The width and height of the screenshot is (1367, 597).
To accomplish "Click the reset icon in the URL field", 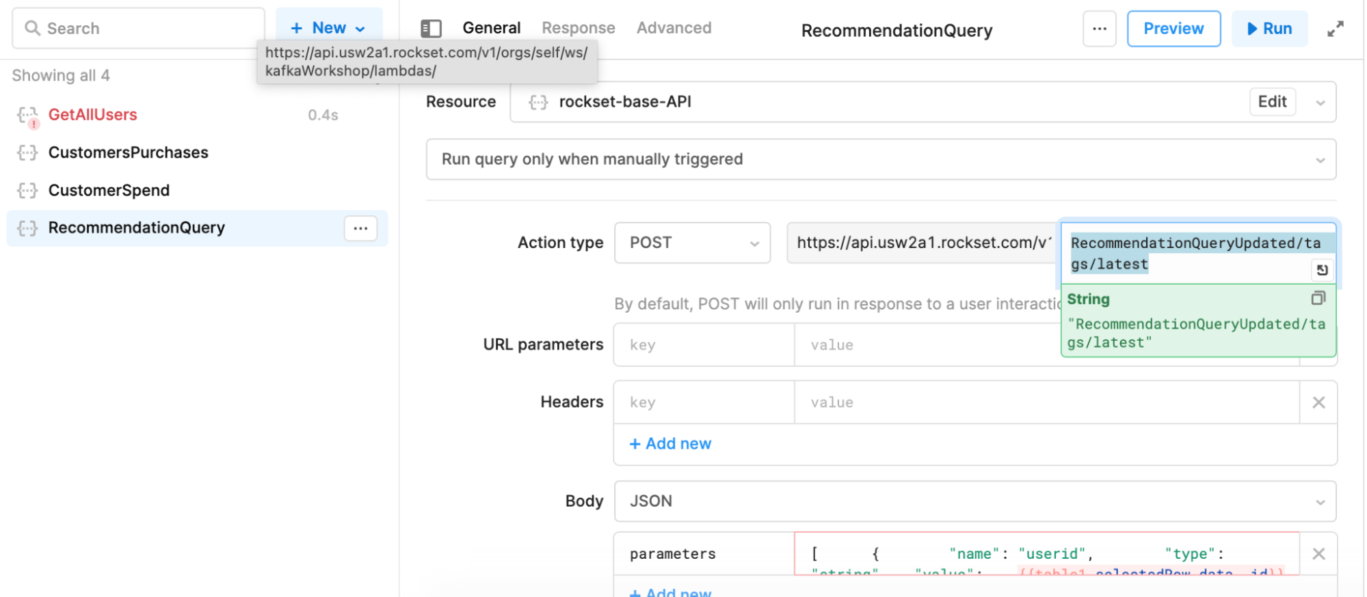I will (1322, 270).
